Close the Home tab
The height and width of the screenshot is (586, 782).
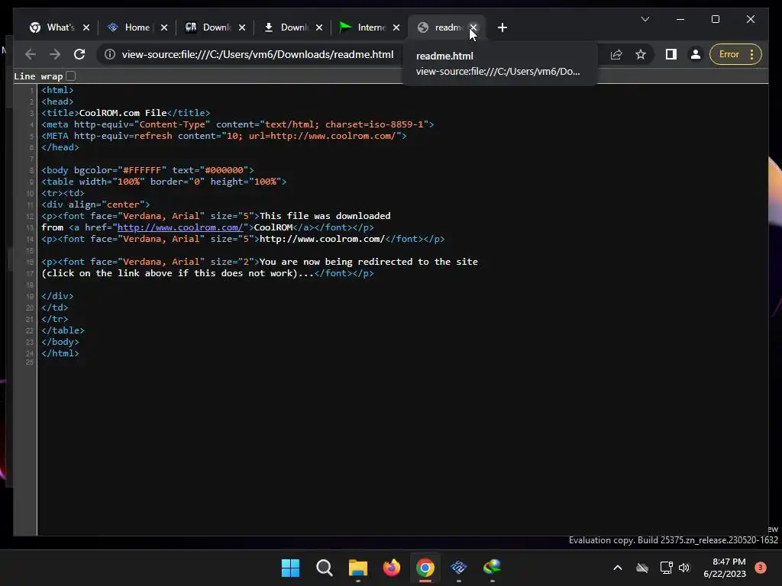[x=164, y=27]
